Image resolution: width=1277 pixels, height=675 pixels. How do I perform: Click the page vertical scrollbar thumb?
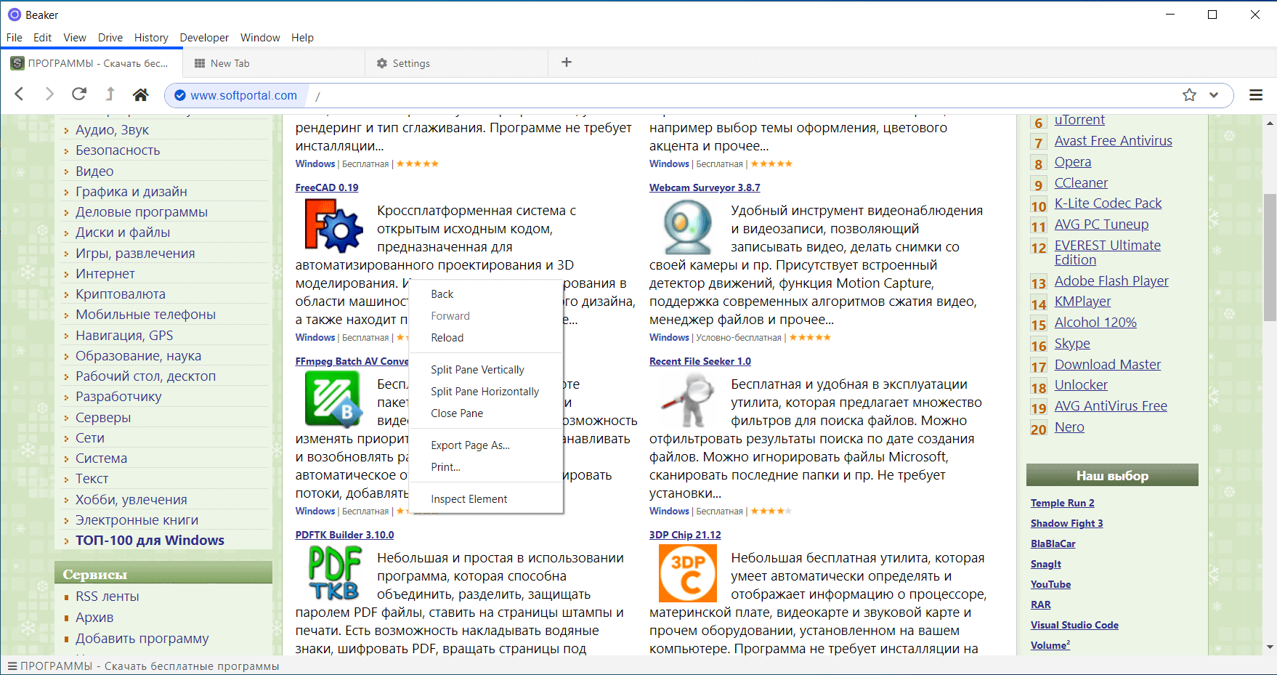[x=1270, y=257]
